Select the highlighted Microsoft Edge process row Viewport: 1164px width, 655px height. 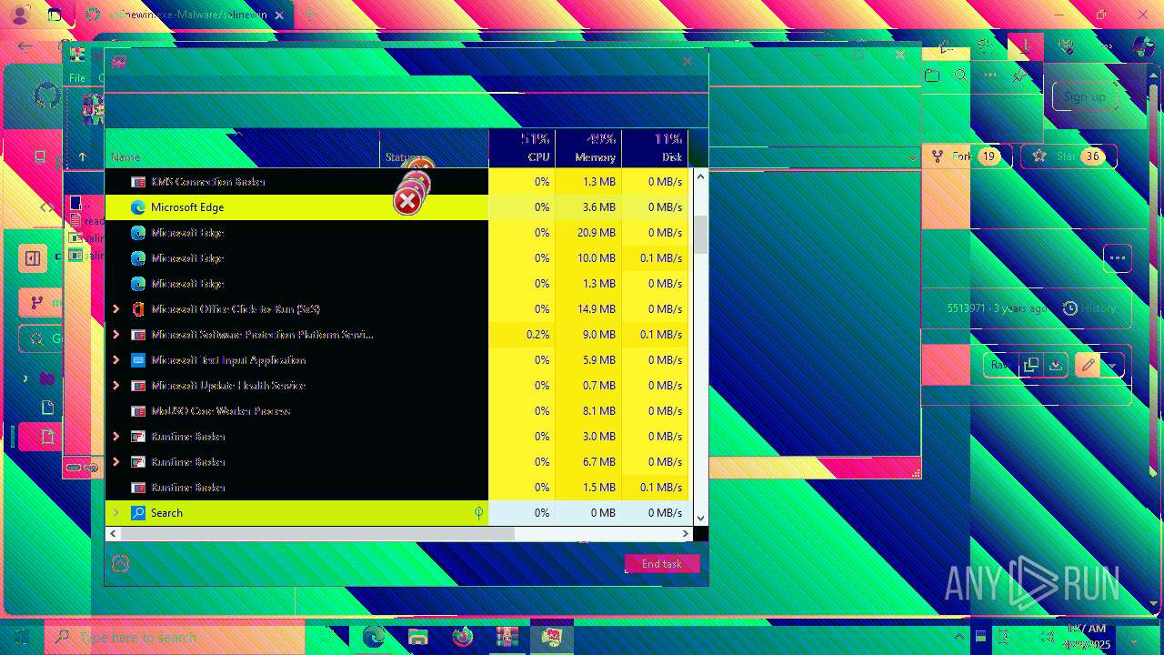(397, 207)
